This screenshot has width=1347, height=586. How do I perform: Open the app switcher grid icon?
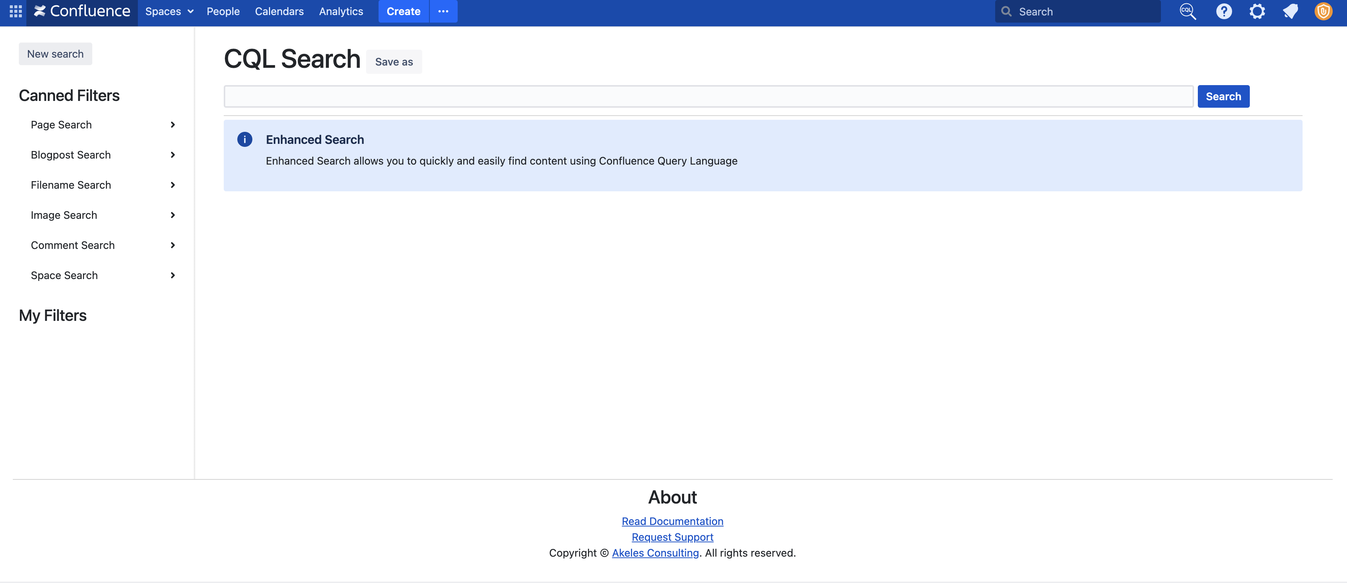[x=16, y=11]
